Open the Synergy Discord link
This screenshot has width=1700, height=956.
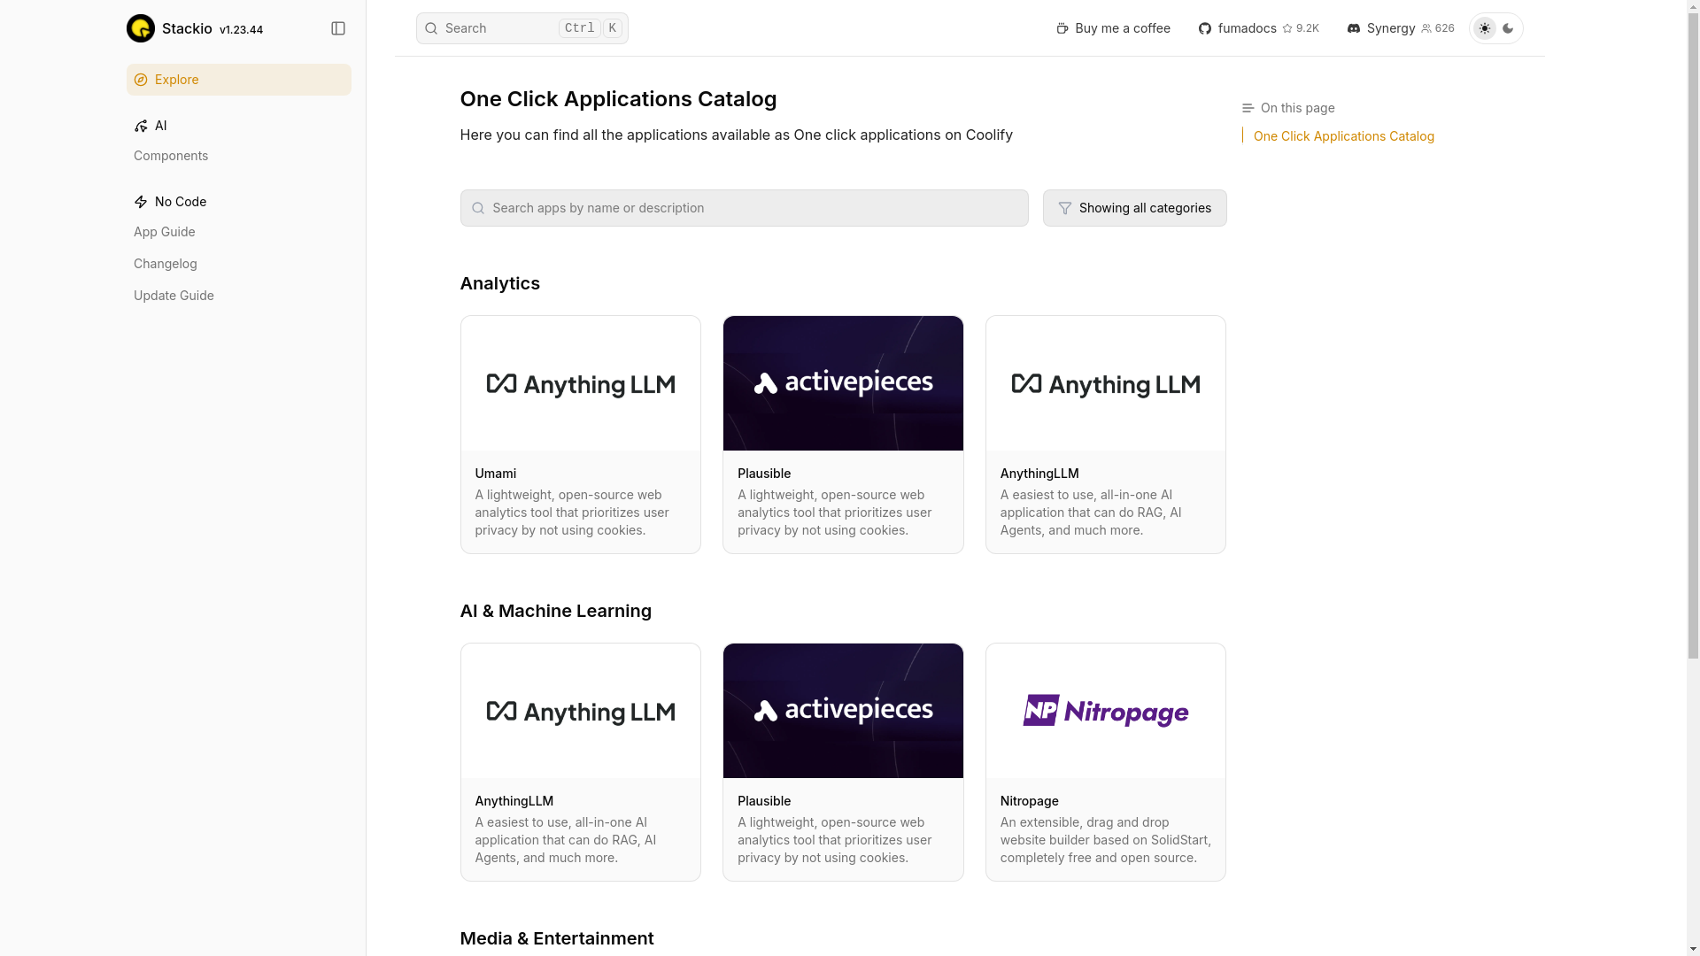pos(1401,28)
